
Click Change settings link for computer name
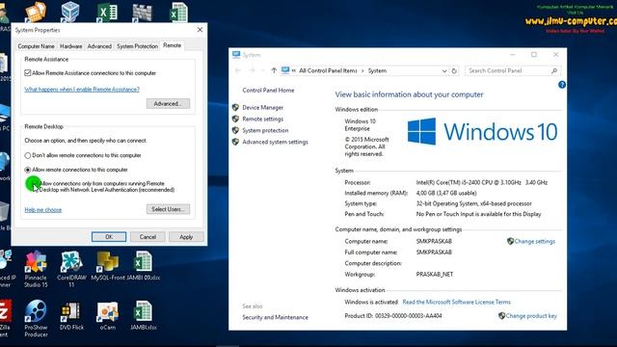tap(534, 241)
